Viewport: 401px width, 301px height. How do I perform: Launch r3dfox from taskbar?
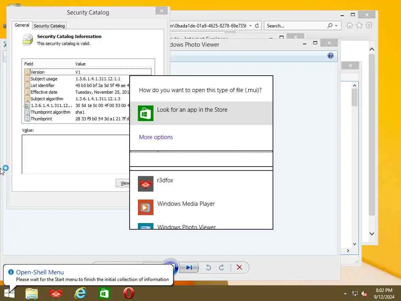coord(56,293)
